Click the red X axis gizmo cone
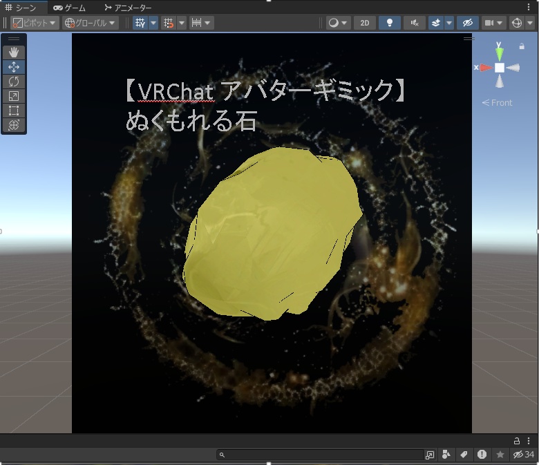 point(486,68)
